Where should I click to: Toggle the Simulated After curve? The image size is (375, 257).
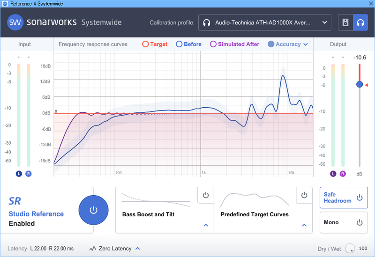[235, 44]
